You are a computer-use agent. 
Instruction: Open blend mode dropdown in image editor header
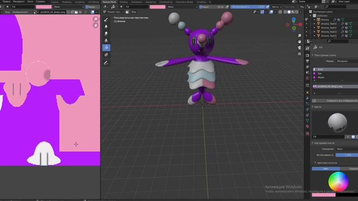click(x=68, y=7)
